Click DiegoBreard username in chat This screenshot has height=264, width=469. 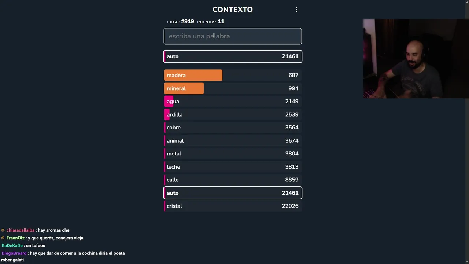pos(14,253)
